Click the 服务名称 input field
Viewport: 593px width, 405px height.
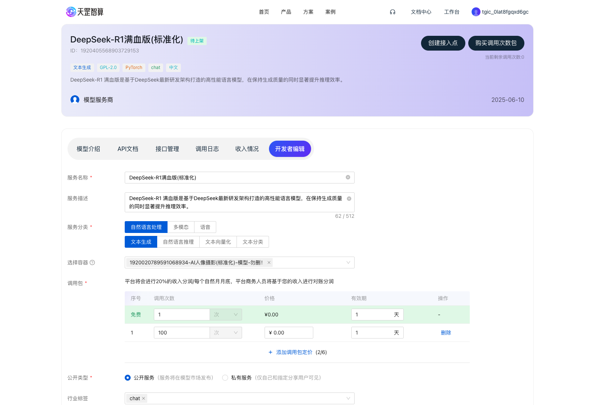239,178
